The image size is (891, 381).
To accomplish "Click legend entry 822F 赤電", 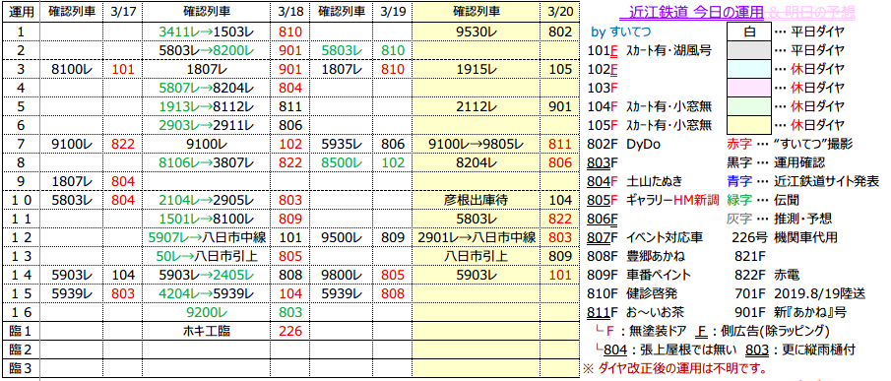I will point(767,275).
